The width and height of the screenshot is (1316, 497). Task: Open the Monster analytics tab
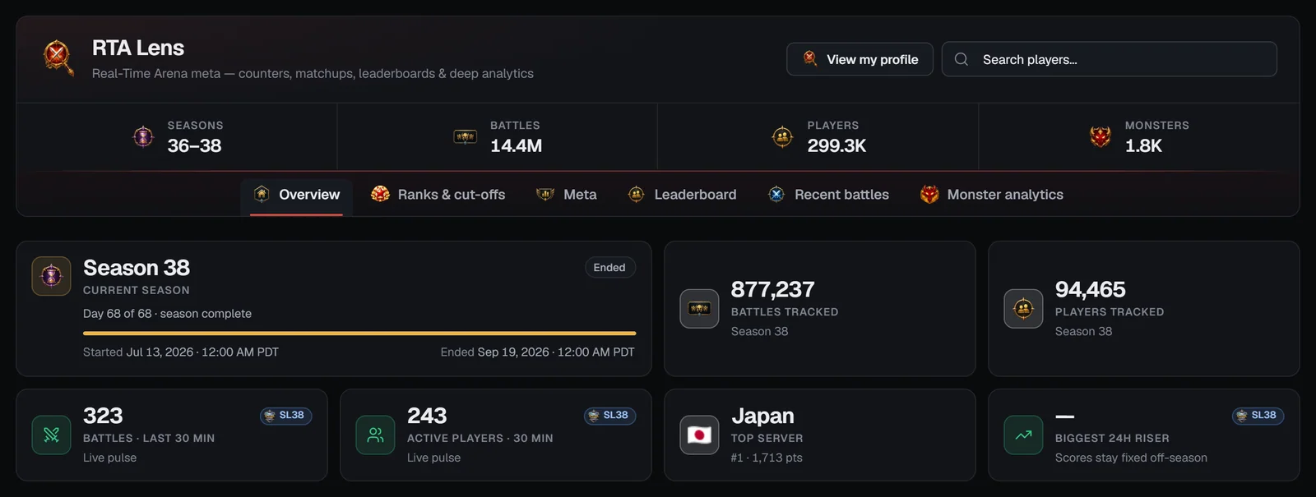pyautogui.click(x=991, y=195)
